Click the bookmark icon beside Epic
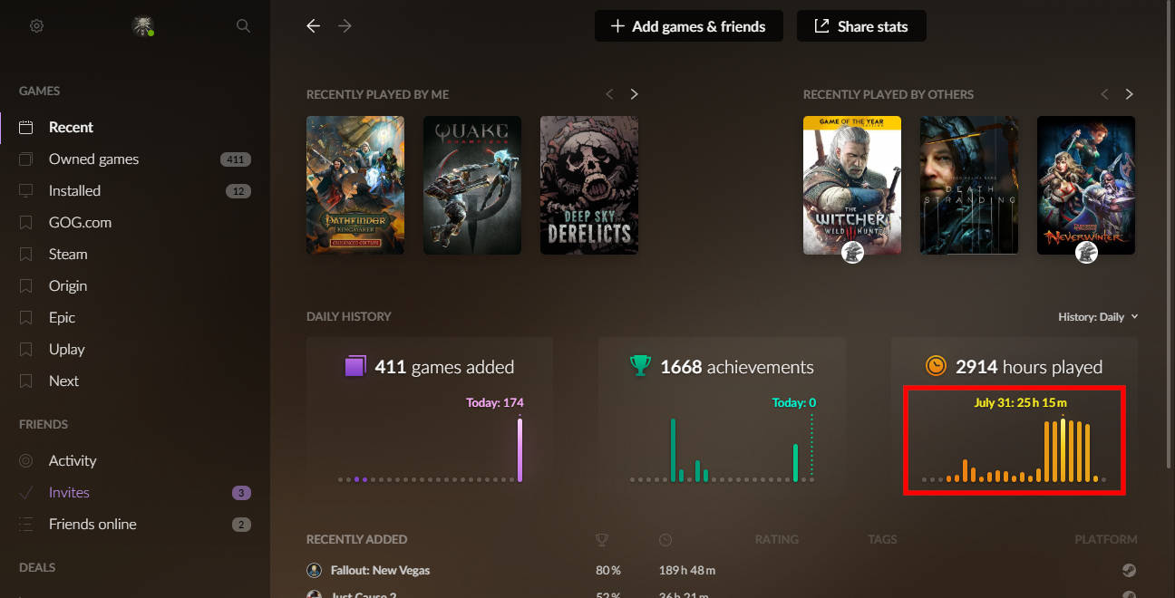Viewport: 1175px width, 598px height. click(x=26, y=317)
